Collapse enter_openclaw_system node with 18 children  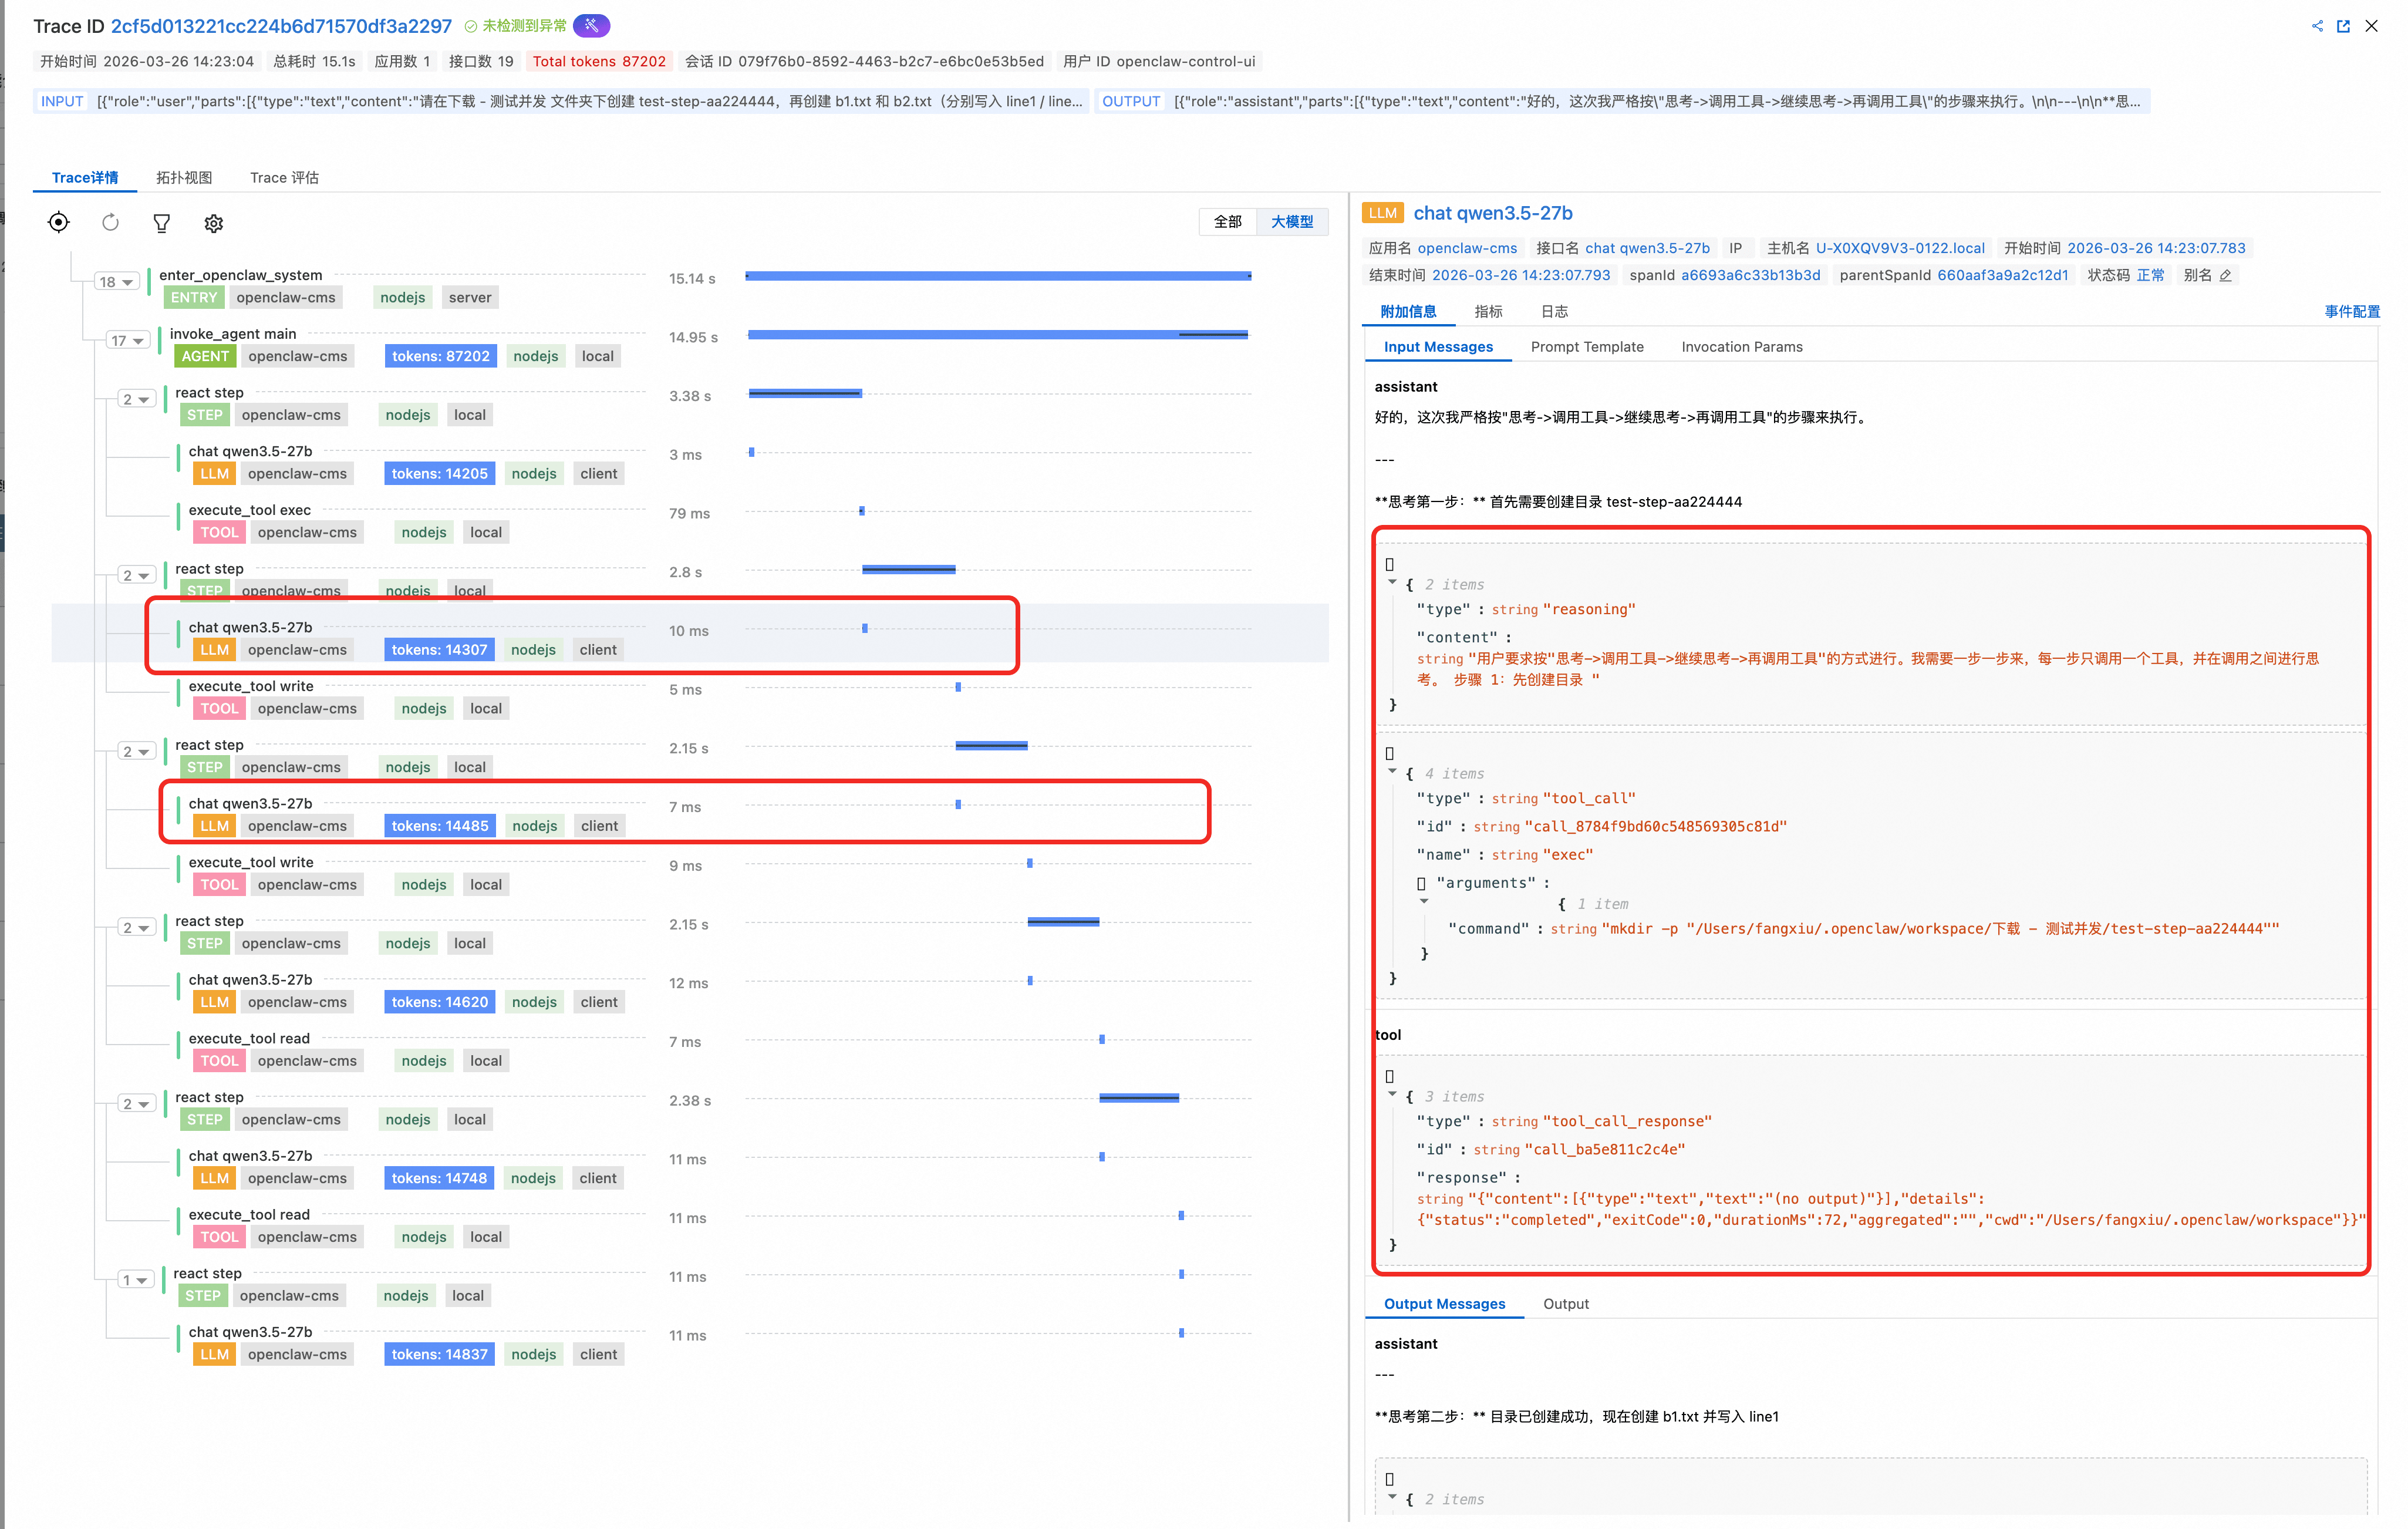[x=116, y=282]
